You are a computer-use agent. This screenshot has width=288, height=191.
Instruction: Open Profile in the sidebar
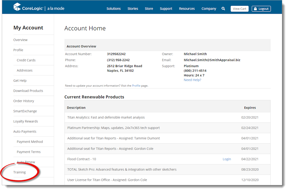18,50
